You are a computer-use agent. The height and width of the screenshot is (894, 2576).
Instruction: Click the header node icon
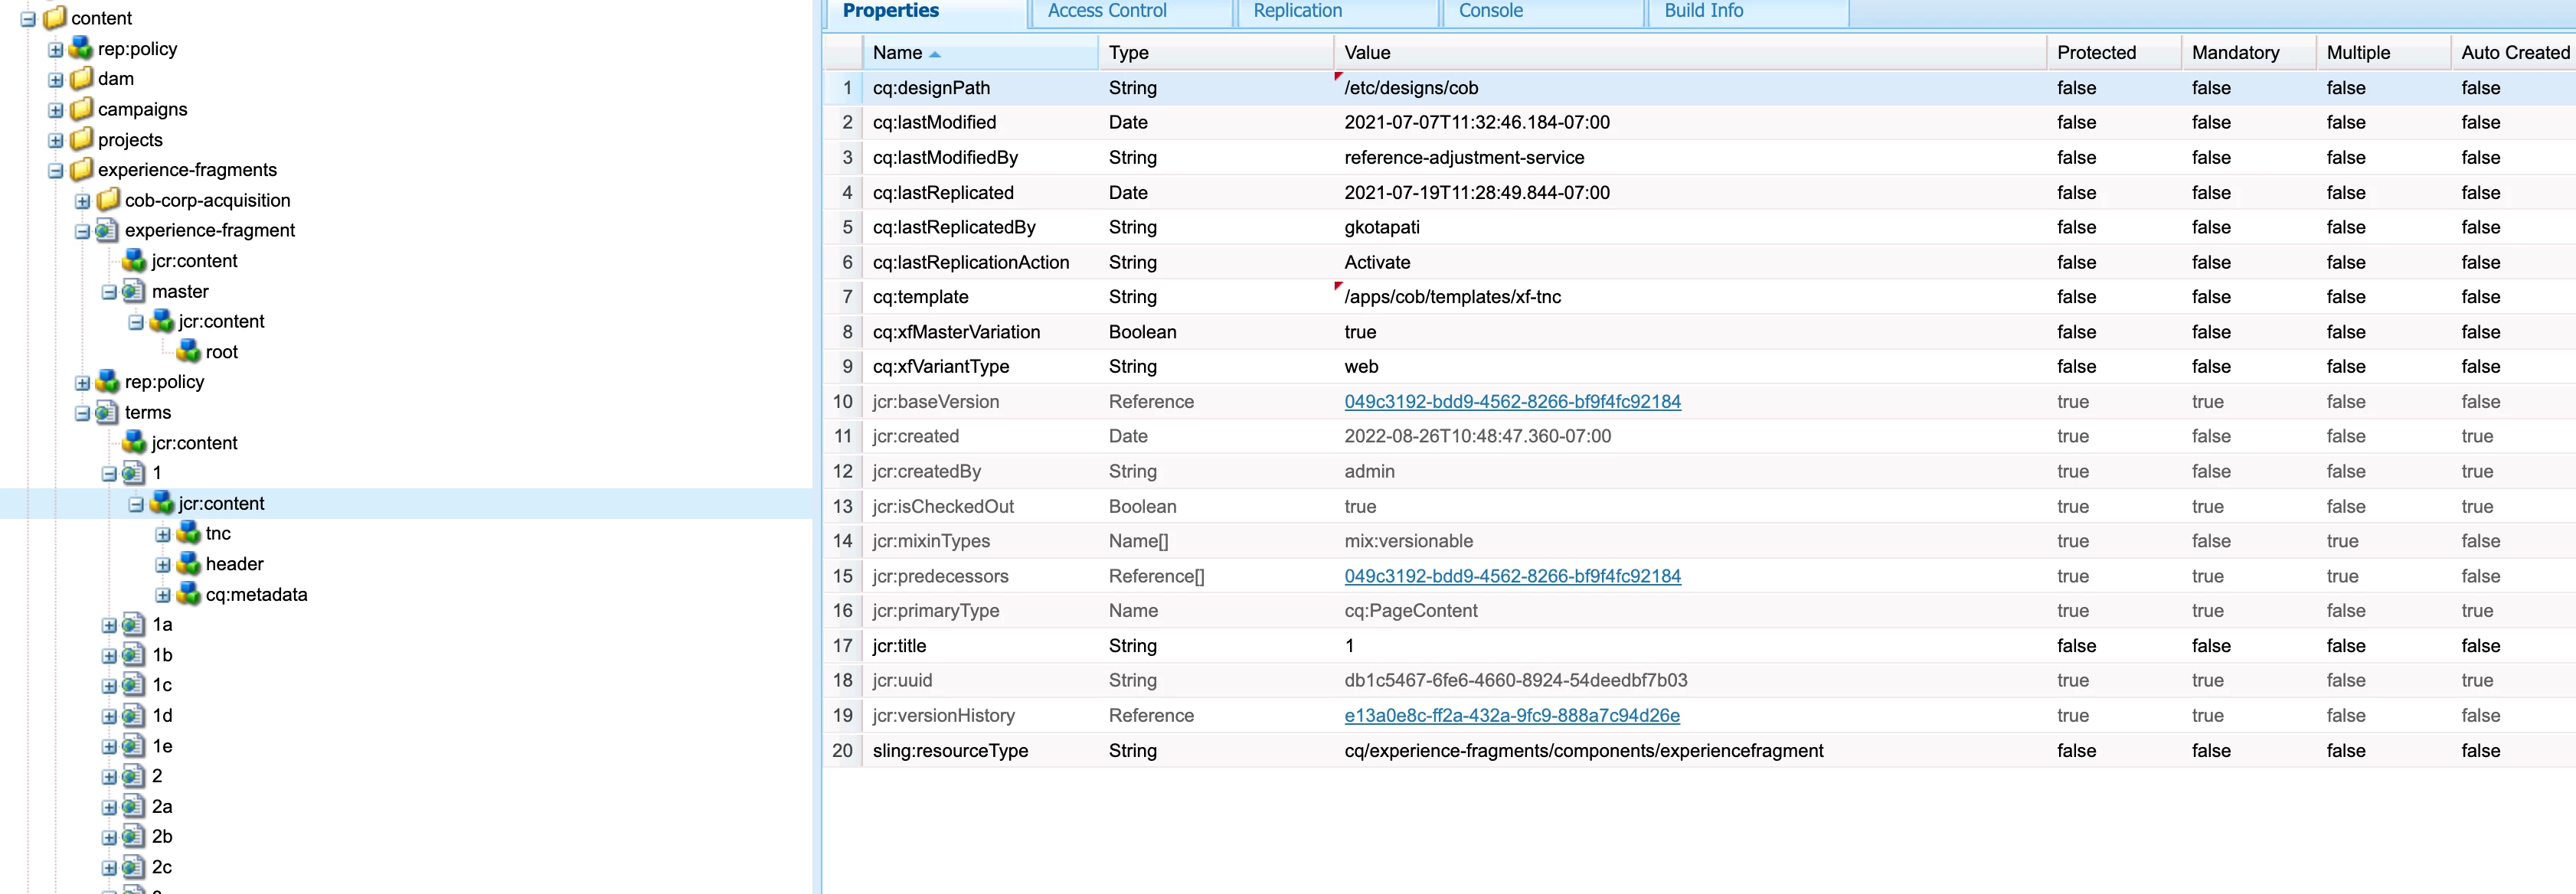pos(189,564)
